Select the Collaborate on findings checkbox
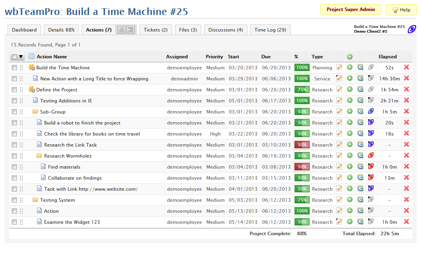Screen dimensions: 421x262 click(15, 178)
